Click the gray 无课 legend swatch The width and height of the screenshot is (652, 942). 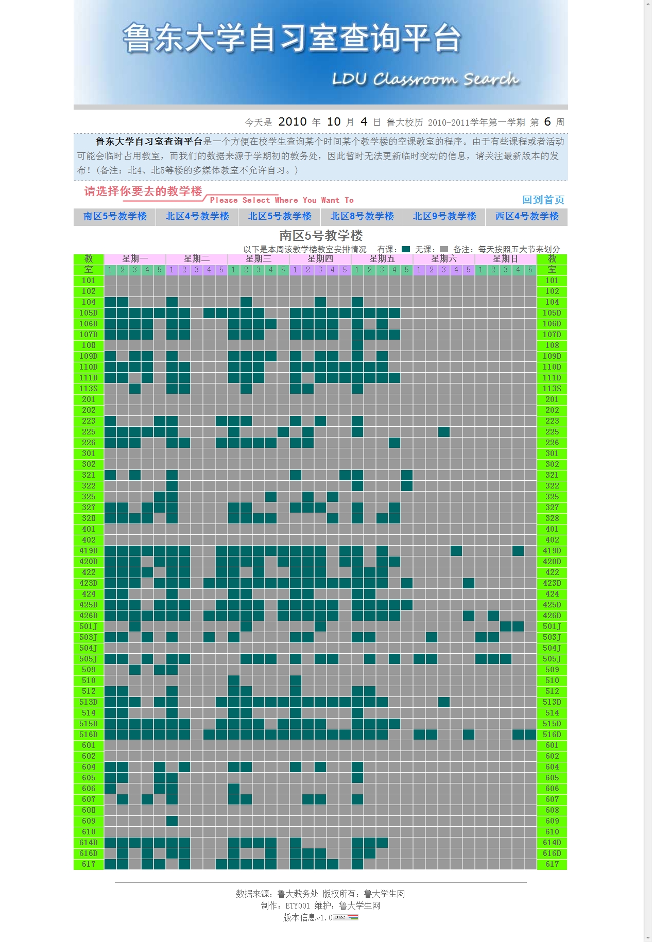(444, 249)
